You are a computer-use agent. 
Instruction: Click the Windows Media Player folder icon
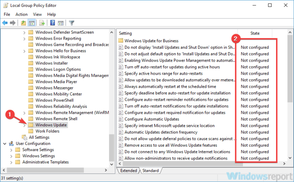pyautogui.click(x=31, y=82)
